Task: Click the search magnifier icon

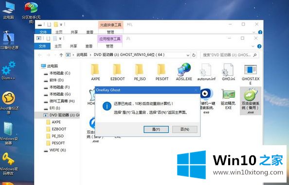Action: pos(255,55)
